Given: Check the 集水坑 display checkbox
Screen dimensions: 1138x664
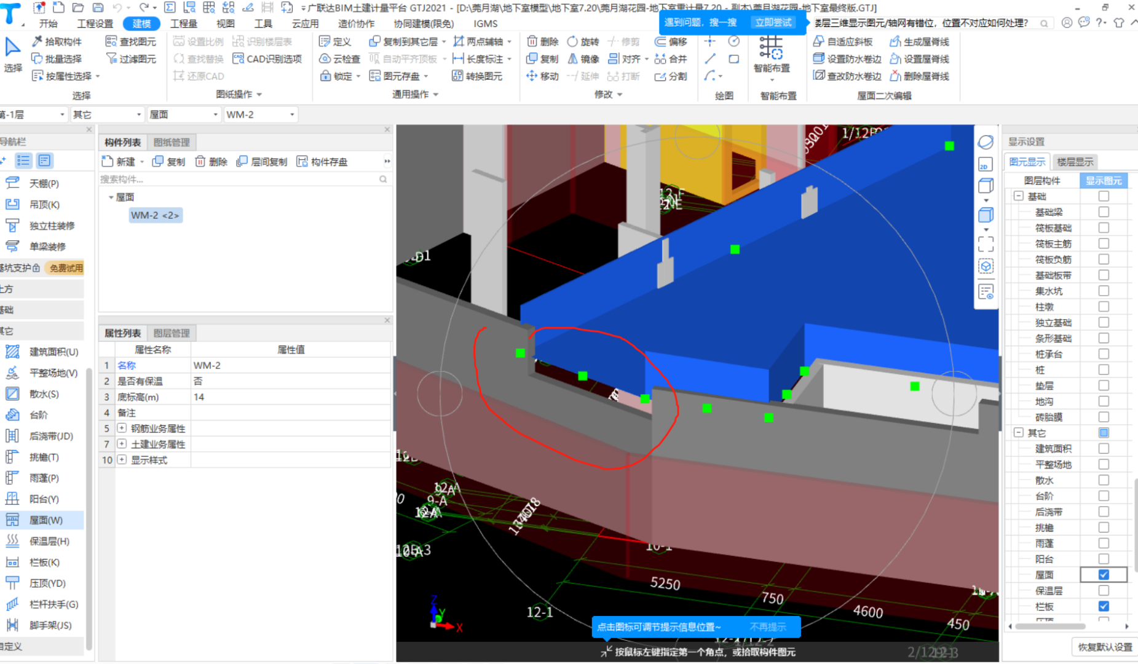Looking at the screenshot, I should (1104, 291).
